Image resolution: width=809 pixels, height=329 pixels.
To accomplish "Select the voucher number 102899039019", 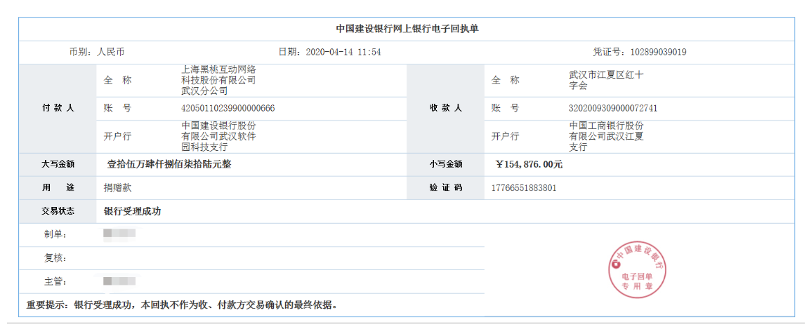I will (x=658, y=52).
